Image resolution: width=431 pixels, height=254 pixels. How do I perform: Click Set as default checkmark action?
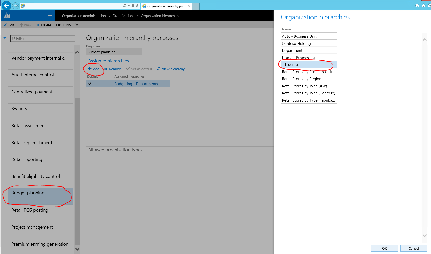[x=139, y=69]
